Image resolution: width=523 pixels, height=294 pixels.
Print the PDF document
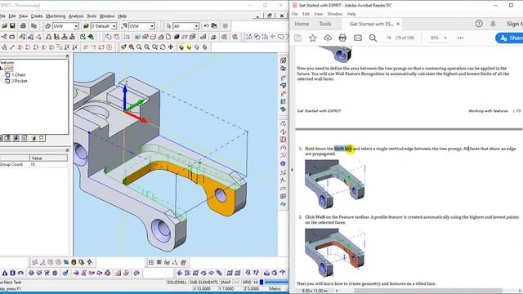pyautogui.click(x=342, y=38)
